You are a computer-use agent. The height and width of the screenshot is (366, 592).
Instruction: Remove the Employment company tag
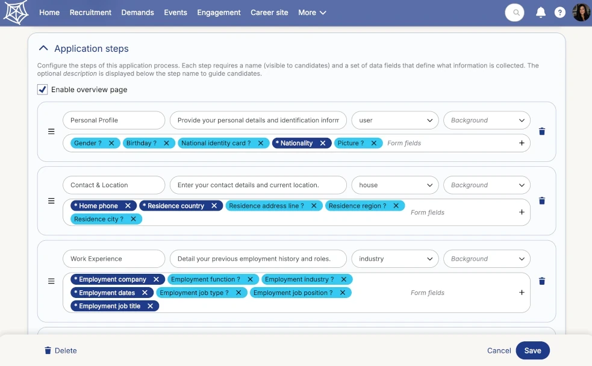click(x=156, y=279)
